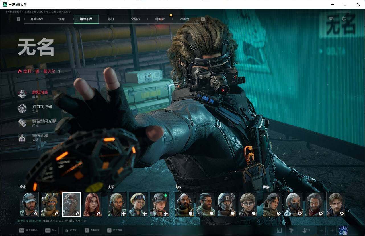Select the red-haired 突击 operator
Image resolution: width=365 pixels, height=236 pixels.
click(93, 205)
